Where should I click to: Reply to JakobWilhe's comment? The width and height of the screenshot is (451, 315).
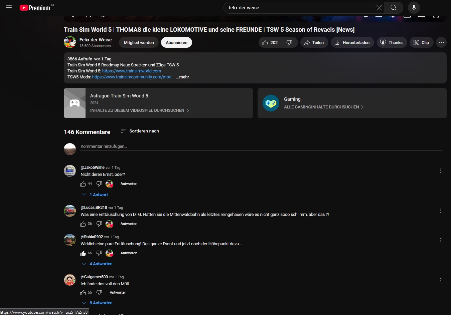click(129, 184)
